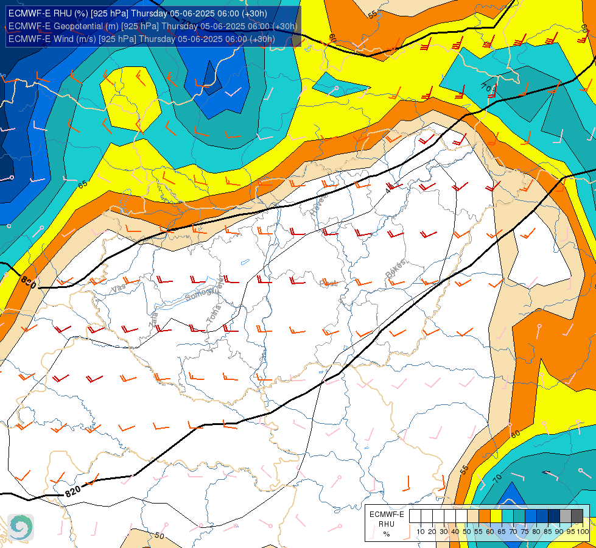Pick the beige 50–55 legend swatch

473,516
